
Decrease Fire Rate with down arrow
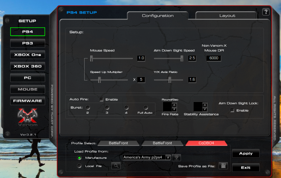click(174, 109)
